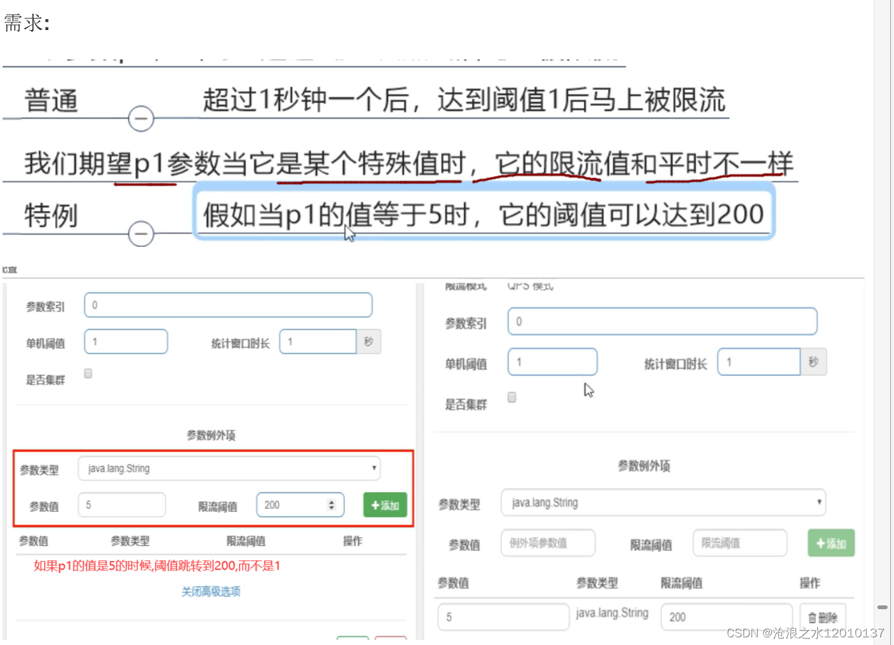Click the 删除 button with trash icon
Viewport: 894px width, 645px height.
click(823, 617)
